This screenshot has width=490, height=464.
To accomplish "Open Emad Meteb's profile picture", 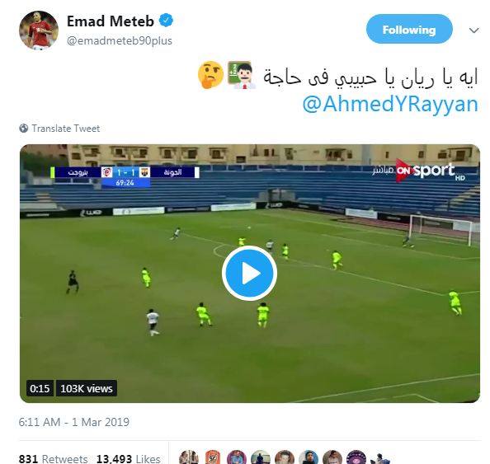I will click(39, 30).
